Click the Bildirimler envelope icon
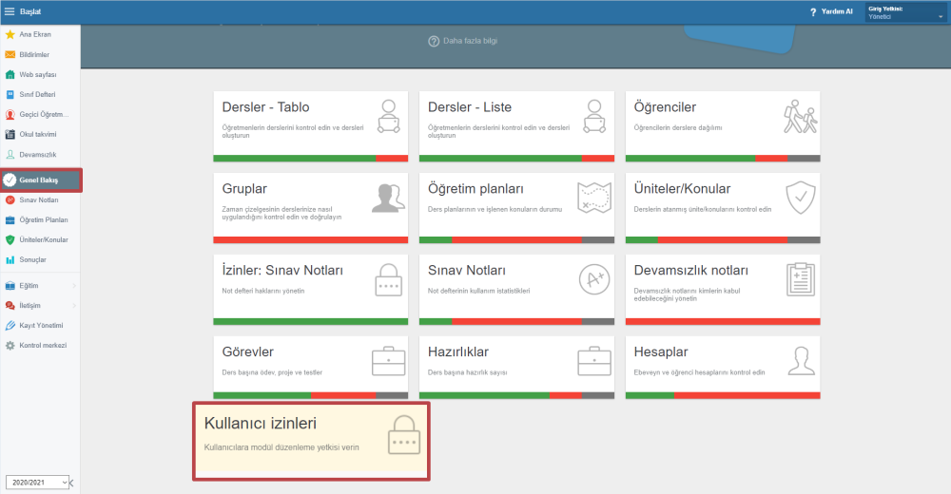Image resolution: width=951 pixels, height=494 pixels. [x=10, y=54]
